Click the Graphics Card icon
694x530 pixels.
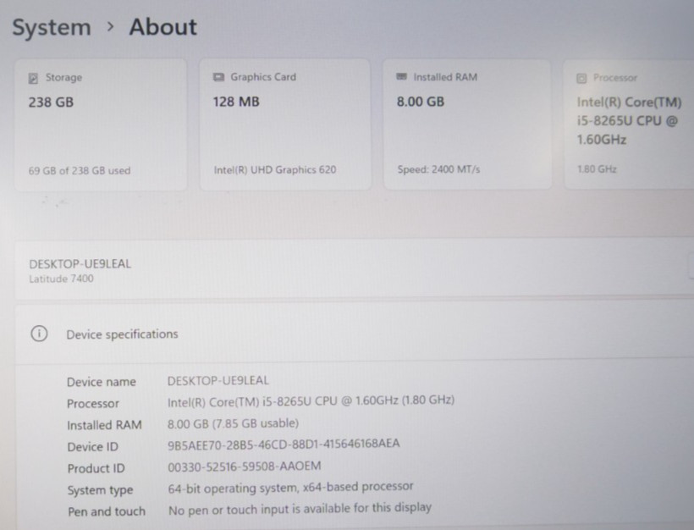[x=218, y=77]
